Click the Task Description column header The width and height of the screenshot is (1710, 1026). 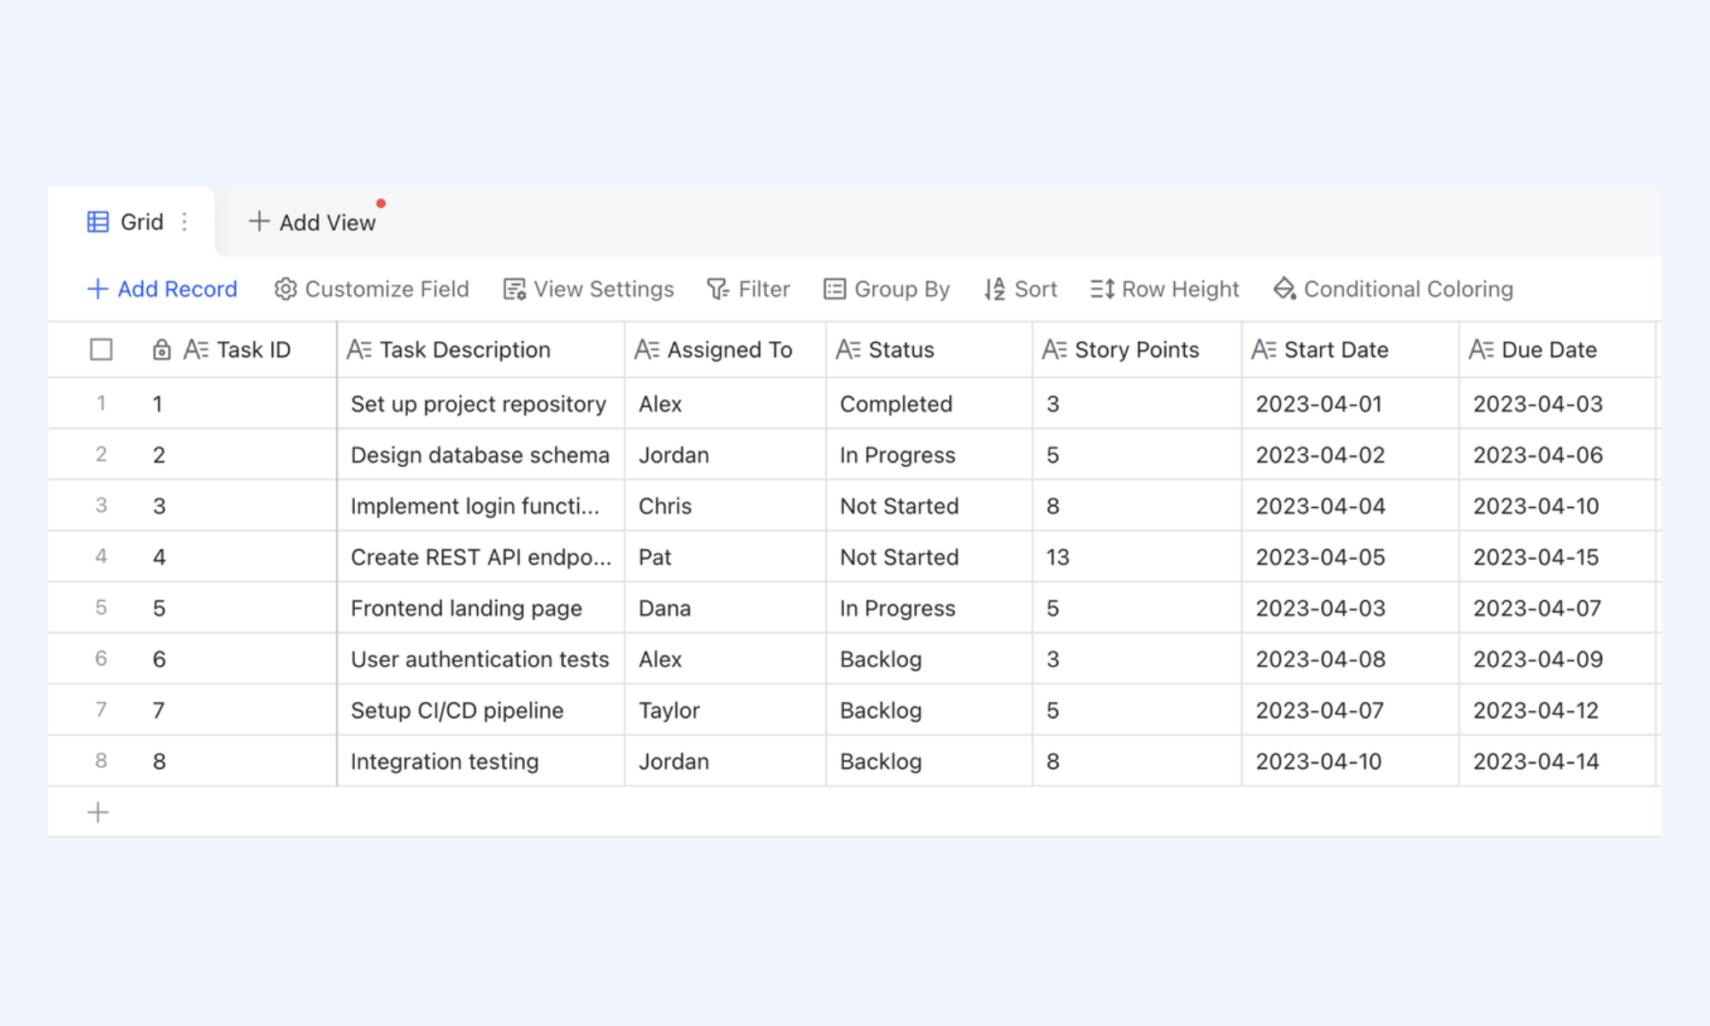(x=481, y=350)
